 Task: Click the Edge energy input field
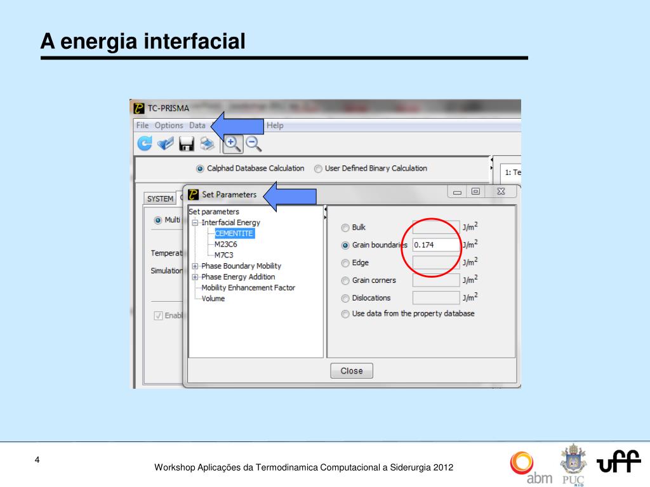click(435, 263)
